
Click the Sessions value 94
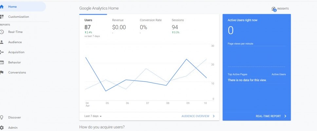[175, 27]
